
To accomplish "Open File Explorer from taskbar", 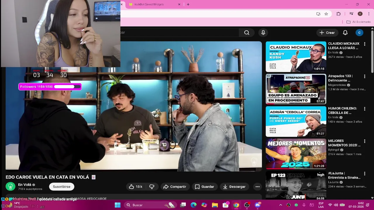I will [x=215, y=205].
